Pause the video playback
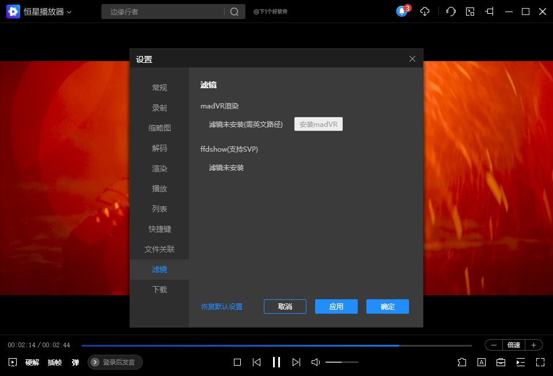Screen dimensions: 553x376 276,362
